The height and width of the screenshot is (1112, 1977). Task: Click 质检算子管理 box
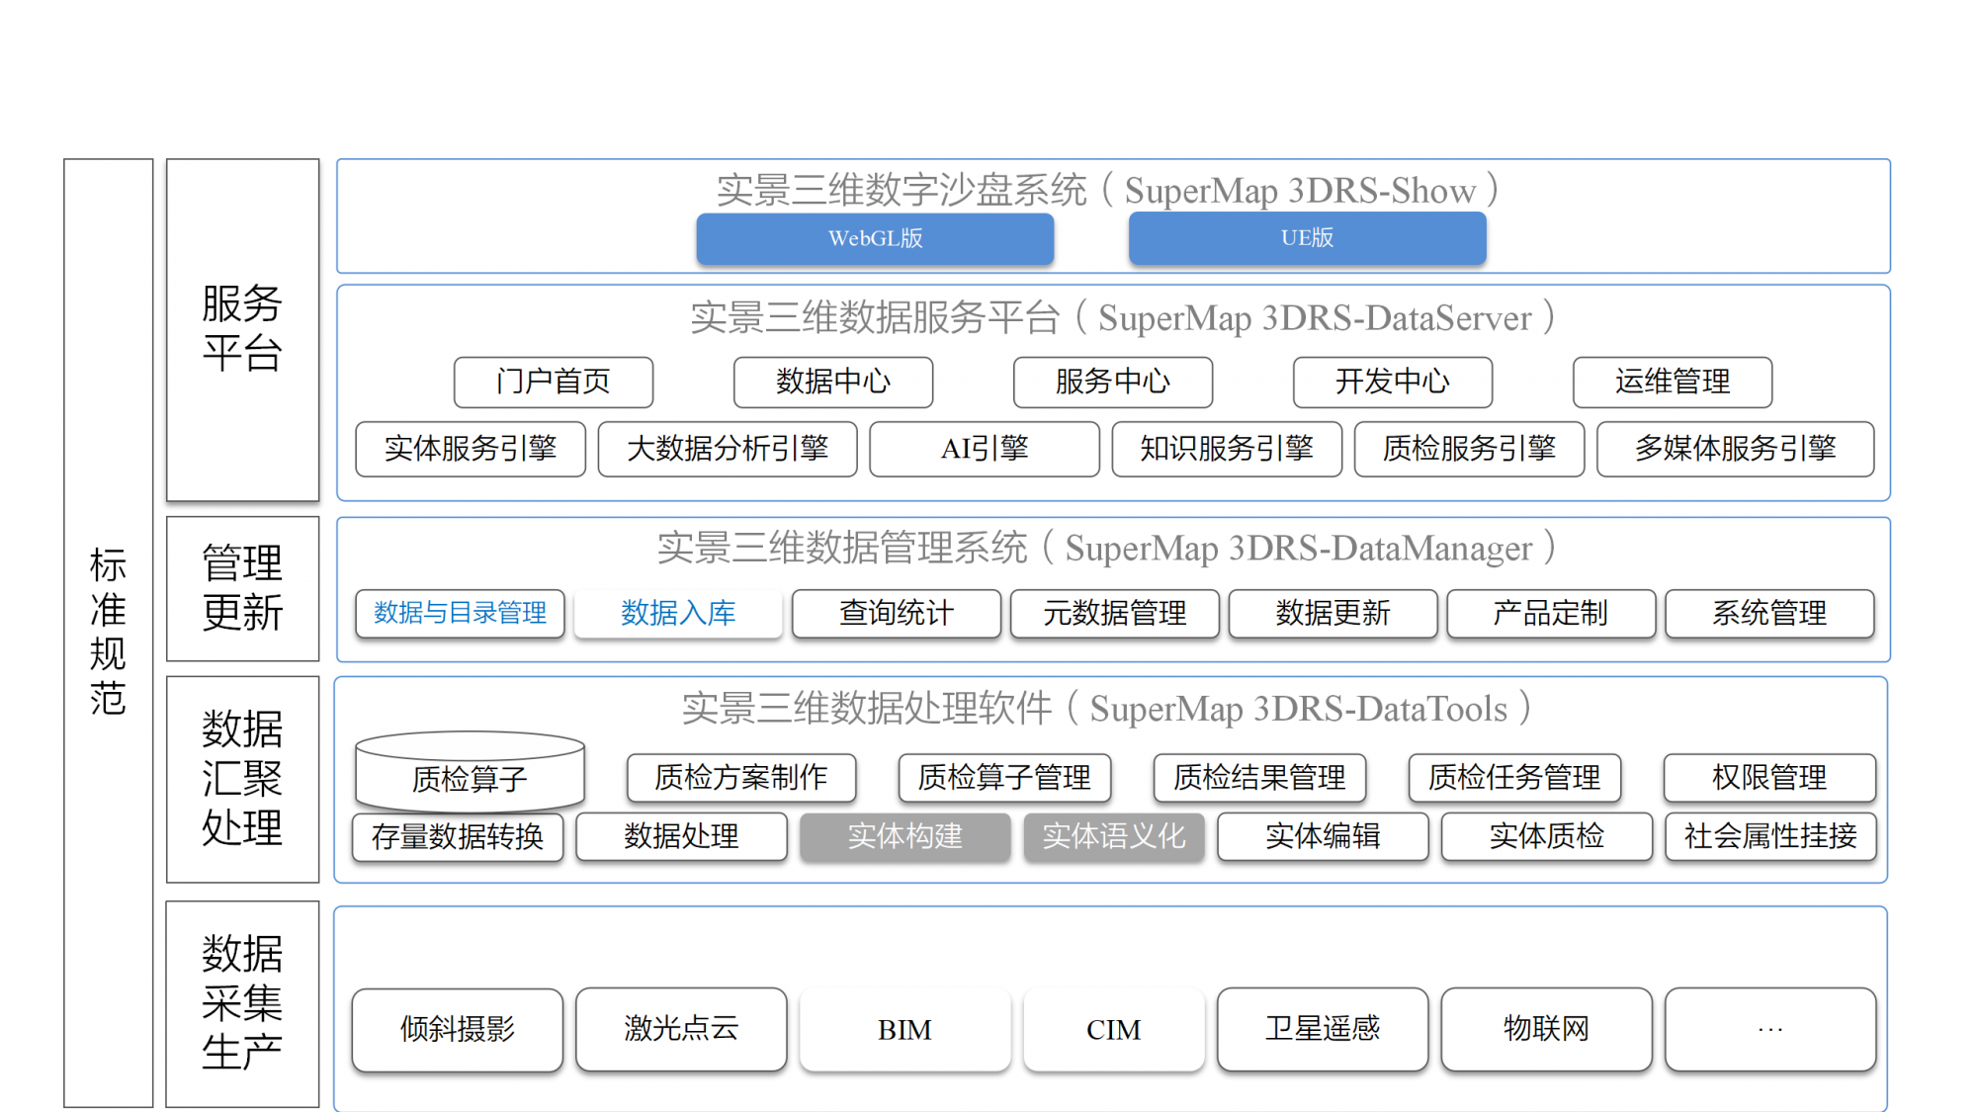[1004, 778]
